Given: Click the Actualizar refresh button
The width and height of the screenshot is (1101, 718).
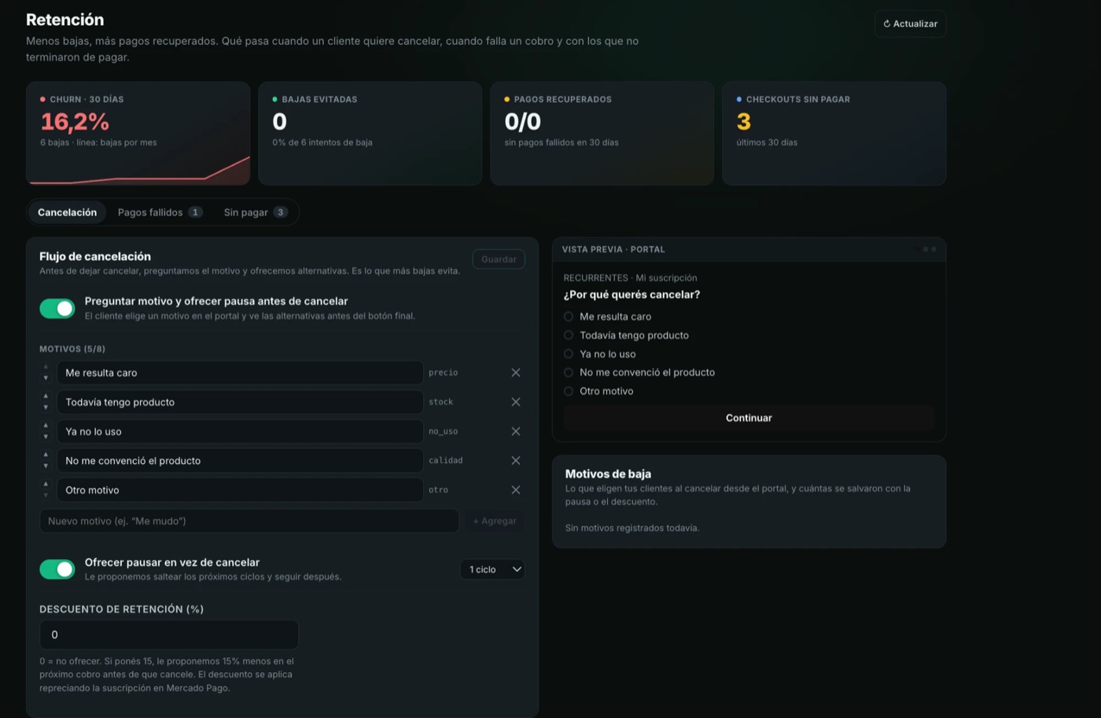Looking at the screenshot, I should 910,24.
